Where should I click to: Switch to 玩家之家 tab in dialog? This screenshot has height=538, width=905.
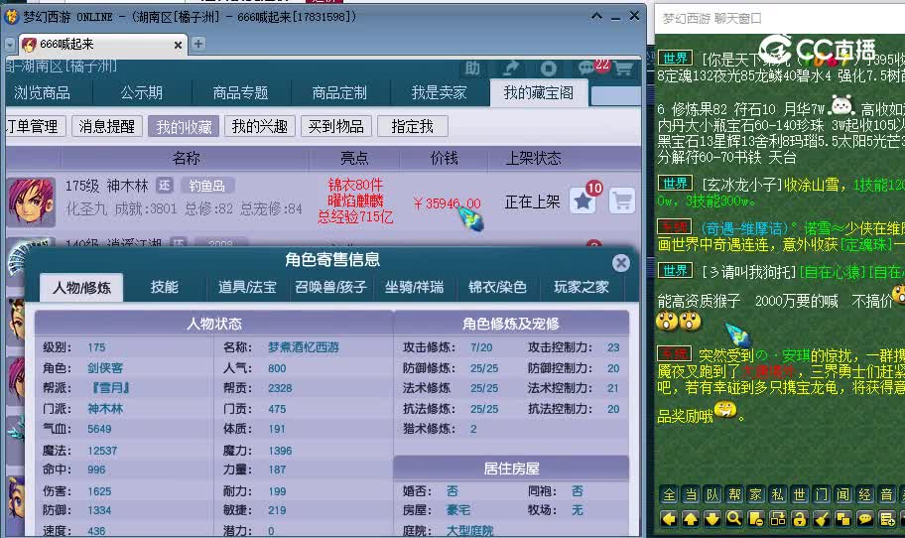[582, 287]
